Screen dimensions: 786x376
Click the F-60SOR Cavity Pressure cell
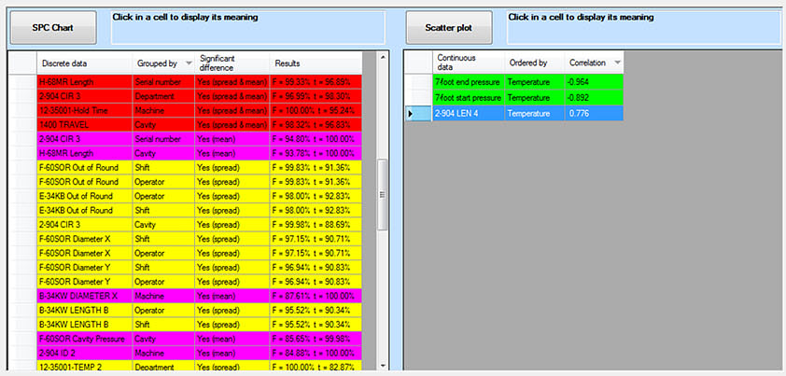(x=82, y=338)
